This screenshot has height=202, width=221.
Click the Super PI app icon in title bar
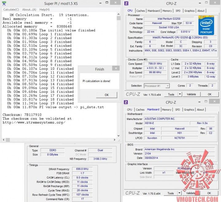(x=4, y=3)
